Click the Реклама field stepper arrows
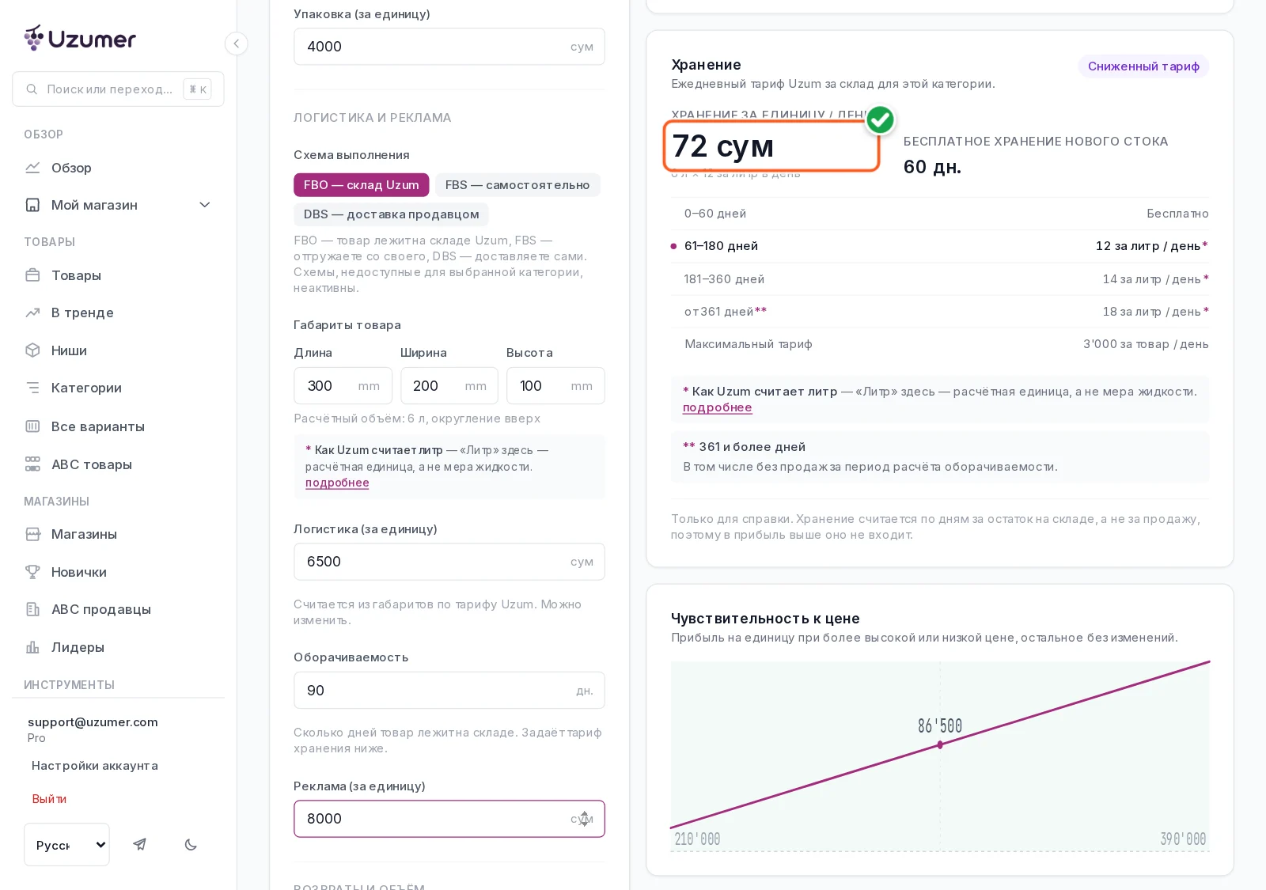 tap(585, 819)
